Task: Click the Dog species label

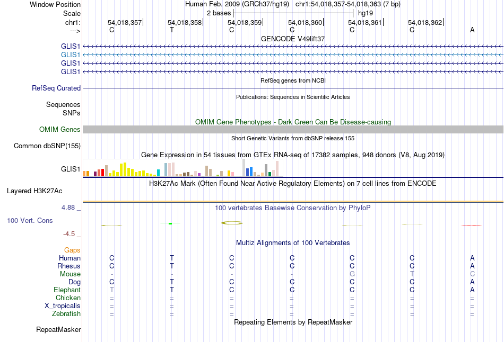Action: [x=75, y=282]
